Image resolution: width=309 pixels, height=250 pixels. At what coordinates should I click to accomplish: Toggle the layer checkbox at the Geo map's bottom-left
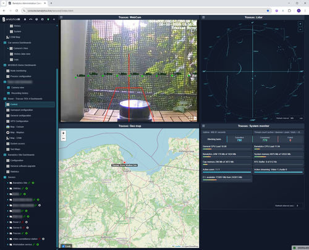click(64, 246)
